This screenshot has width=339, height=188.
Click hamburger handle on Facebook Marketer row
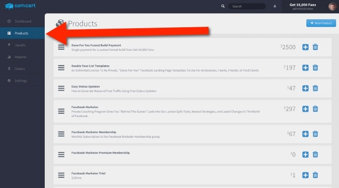click(61, 111)
